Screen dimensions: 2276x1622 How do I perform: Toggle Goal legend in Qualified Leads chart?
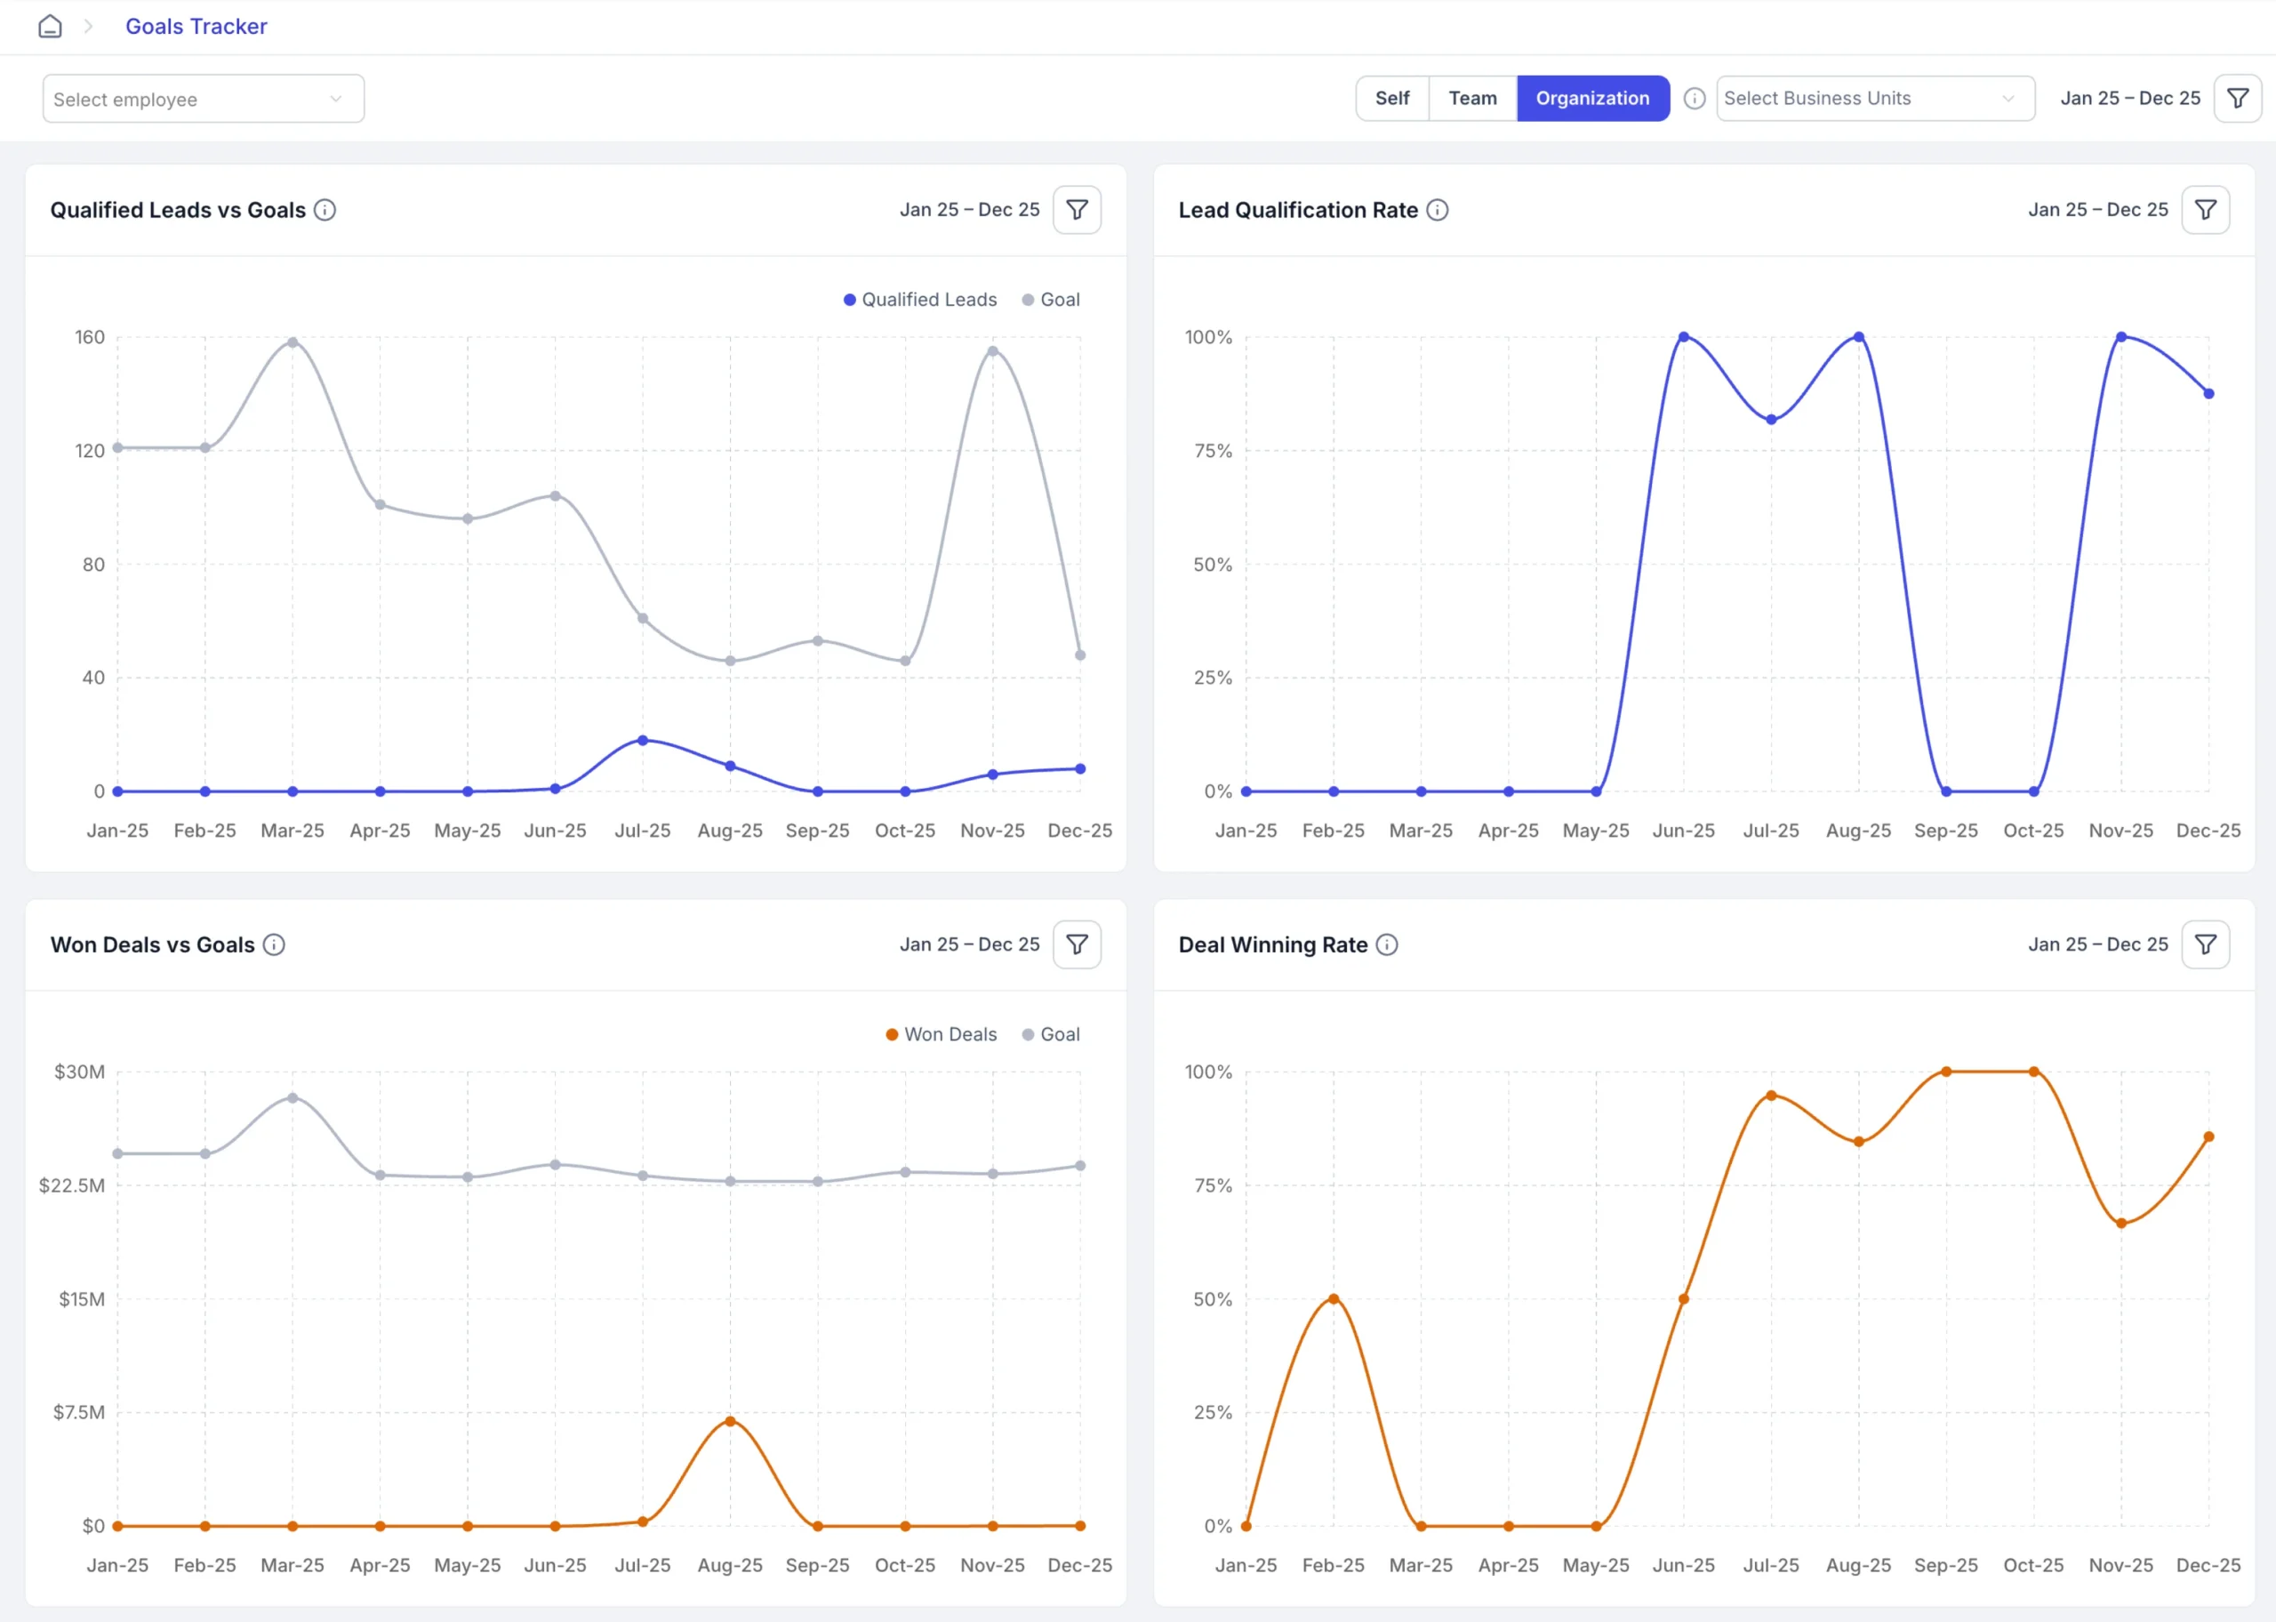(x=1050, y=300)
